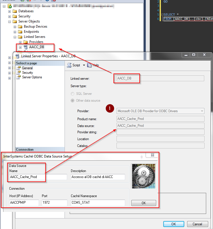Expand the Security tree node
This screenshot has width=213, height=229.
[x=9, y=17]
